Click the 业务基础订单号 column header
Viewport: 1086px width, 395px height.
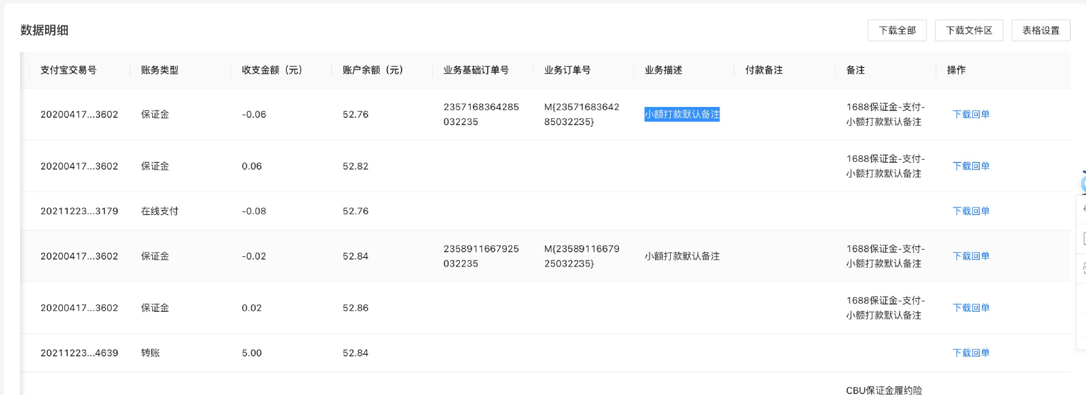(476, 70)
